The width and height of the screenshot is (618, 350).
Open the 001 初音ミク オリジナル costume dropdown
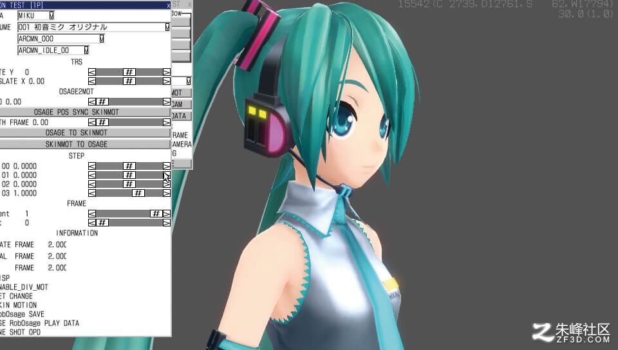[167, 27]
